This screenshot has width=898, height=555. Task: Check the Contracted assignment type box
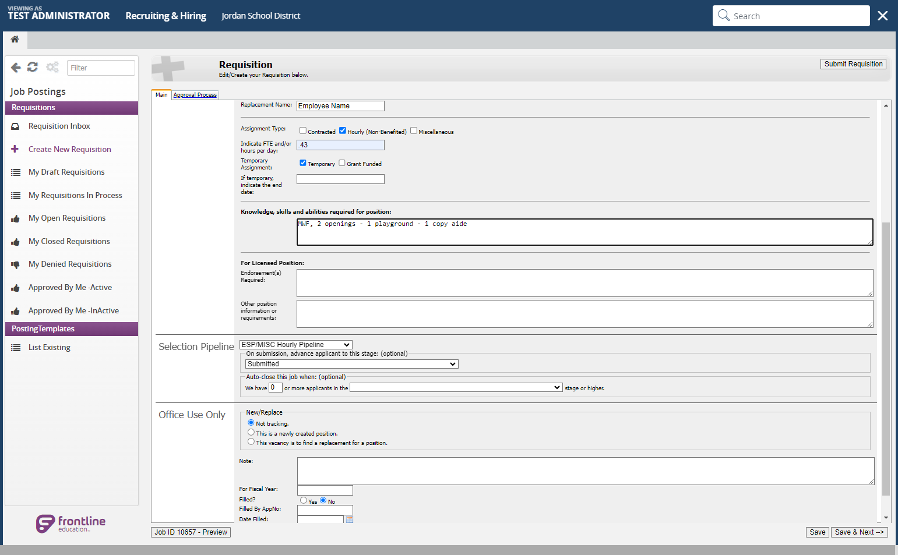[303, 130]
